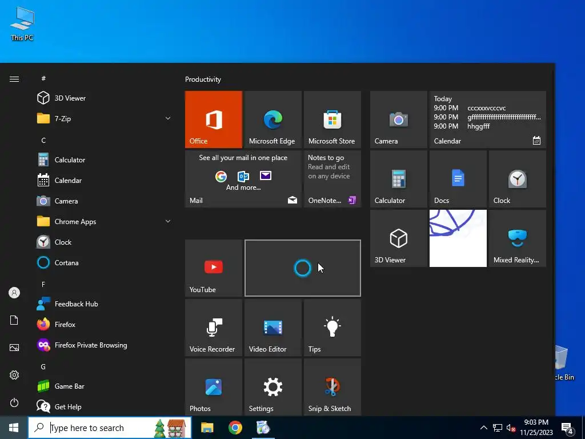Open the taskbar installer disc app
Screen dimensions: 585x439
(263, 428)
